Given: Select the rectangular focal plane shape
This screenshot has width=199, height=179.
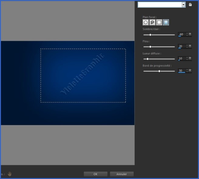Looking at the screenshot, I should tap(159, 22).
